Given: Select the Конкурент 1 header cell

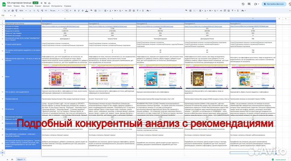Looking at the screenshot, I should point(65,24).
